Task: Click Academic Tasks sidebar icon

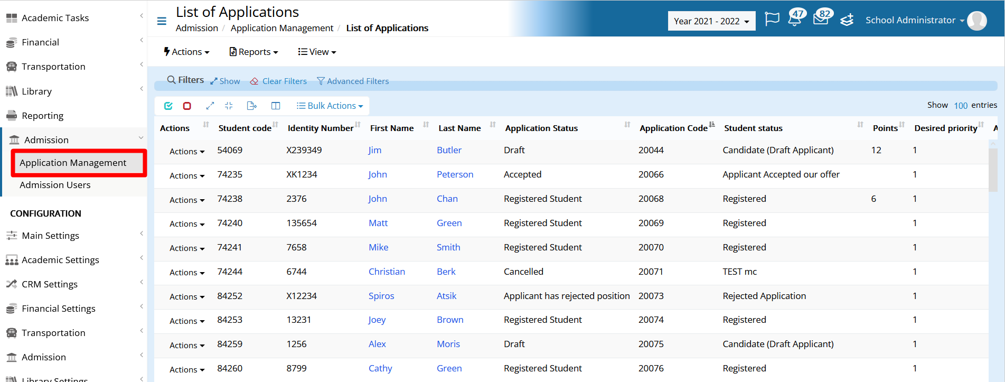Action: (x=12, y=18)
